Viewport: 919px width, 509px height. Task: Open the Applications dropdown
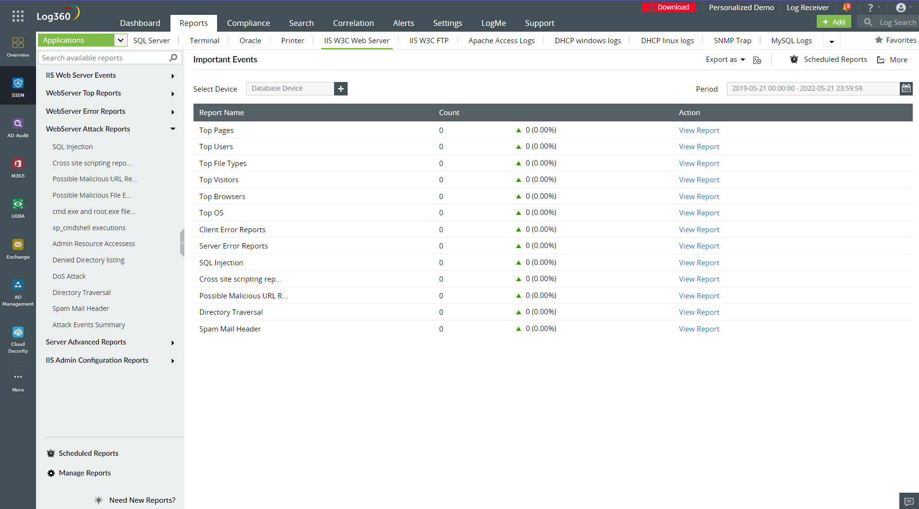click(x=82, y=40)
